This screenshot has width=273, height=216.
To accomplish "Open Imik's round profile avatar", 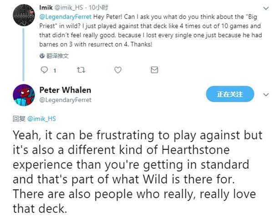I will [x=24, y=15].
